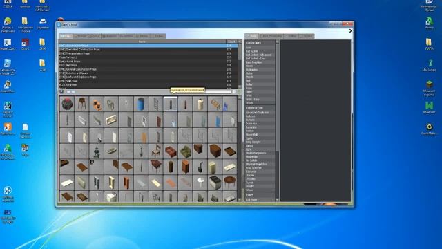
Task: Open the Dota 2 desktop icon
Action: point(25,44)
